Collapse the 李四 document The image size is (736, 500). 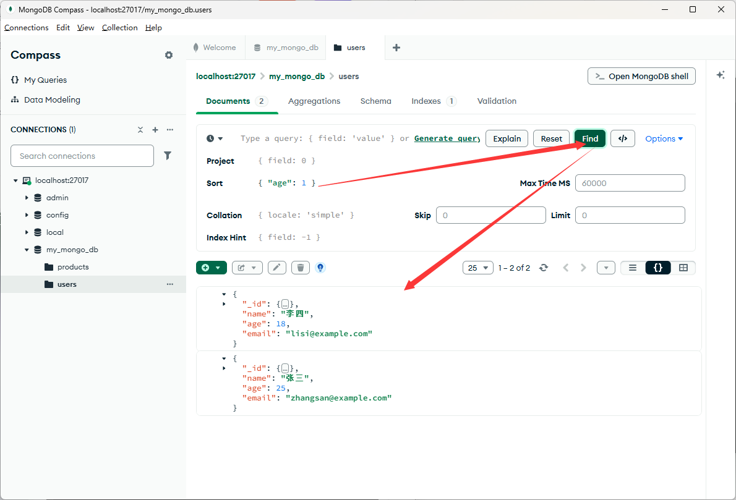pyautogui.click(x=224, y=294)
